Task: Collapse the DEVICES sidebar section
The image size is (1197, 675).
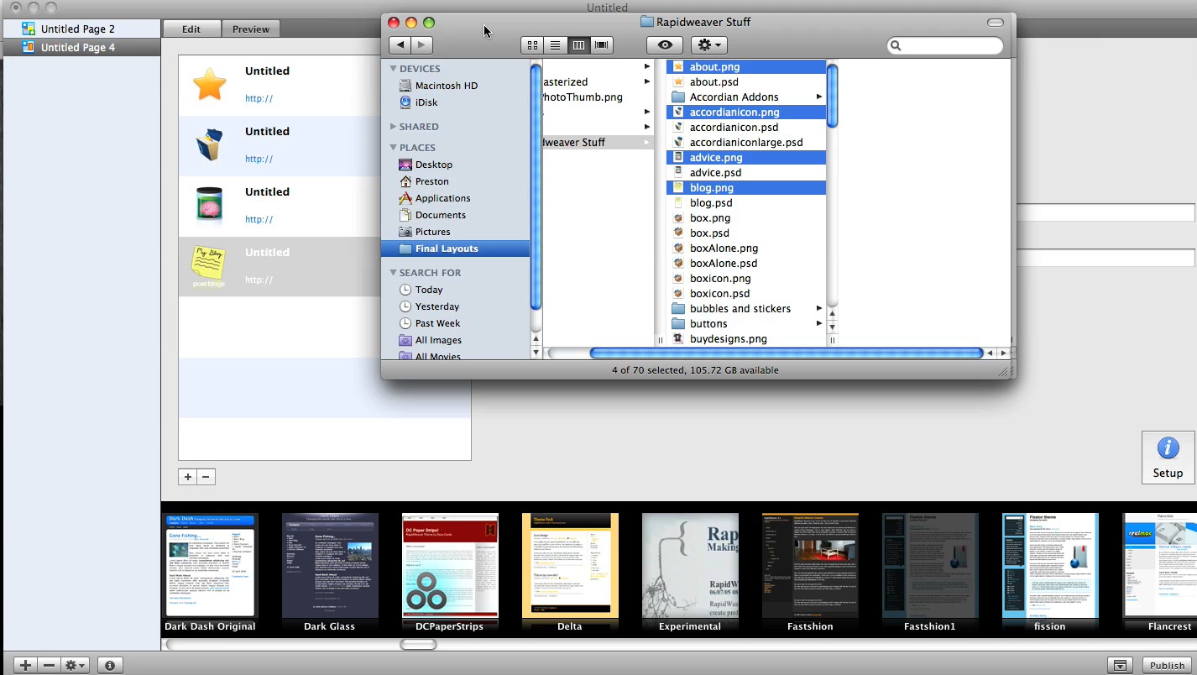Action: (x=393, y=69)
